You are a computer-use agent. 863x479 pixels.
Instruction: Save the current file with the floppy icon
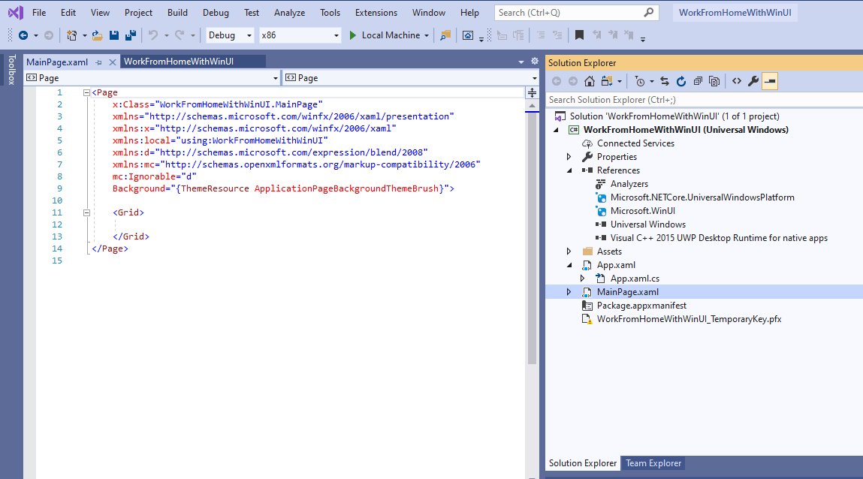pos(114,35)
